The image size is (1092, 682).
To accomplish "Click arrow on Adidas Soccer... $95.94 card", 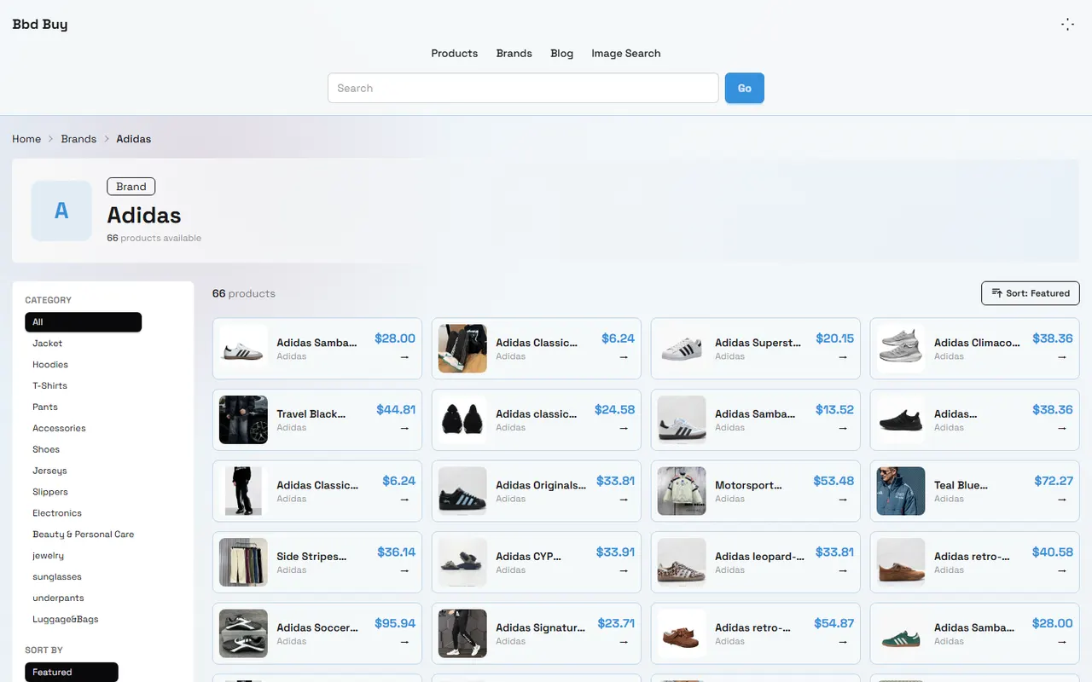I will click(404, 642).
